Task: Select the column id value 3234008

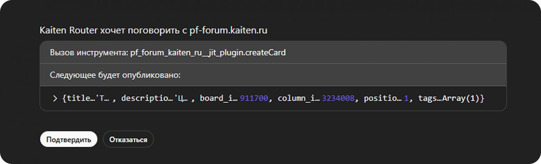Action: (338, 98)
